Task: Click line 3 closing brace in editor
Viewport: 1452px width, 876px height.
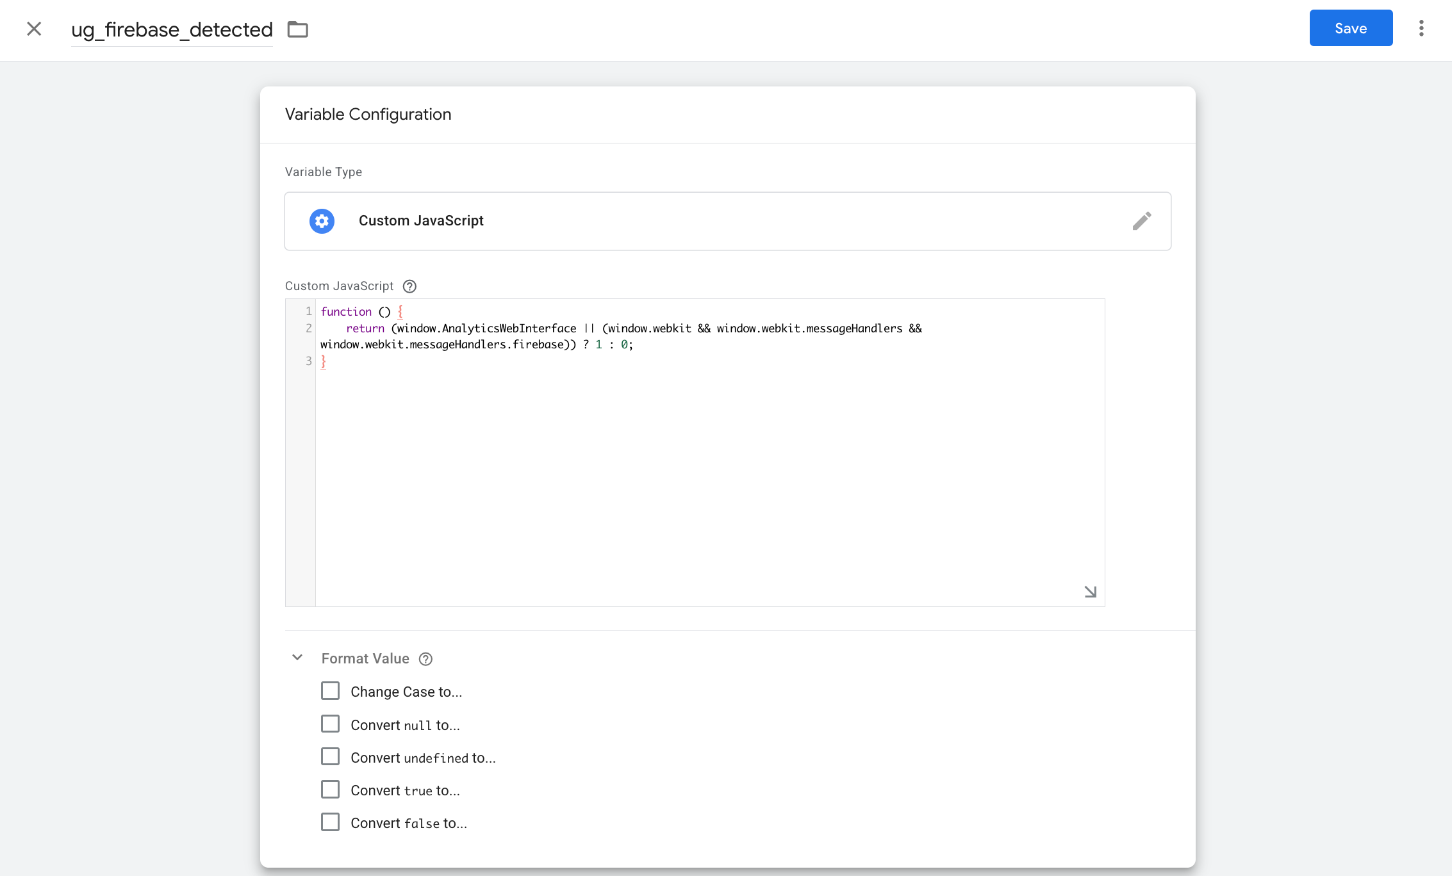Action: 324,362
